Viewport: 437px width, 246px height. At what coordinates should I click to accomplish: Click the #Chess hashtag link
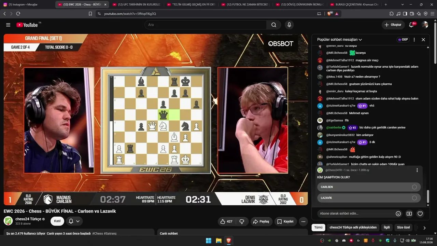(x=97, y=234)
